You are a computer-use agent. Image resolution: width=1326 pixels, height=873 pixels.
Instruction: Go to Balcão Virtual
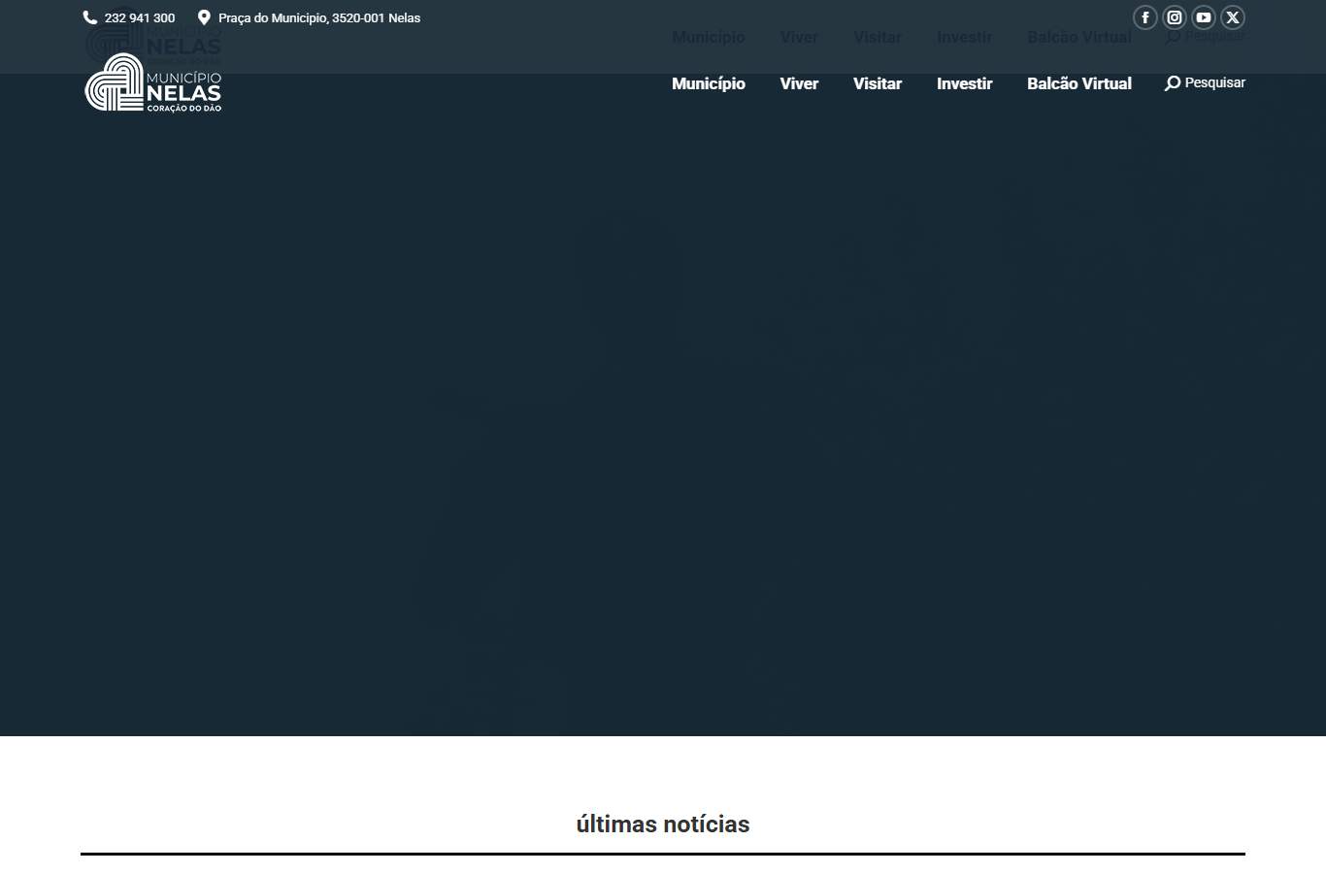click(x=1079, y=83)
